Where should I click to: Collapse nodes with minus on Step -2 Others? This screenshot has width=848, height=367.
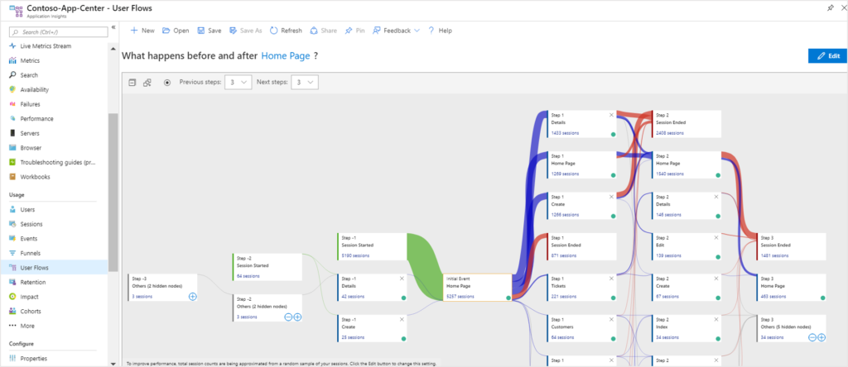point(288,317)
